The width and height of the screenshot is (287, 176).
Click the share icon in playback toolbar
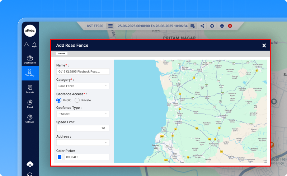[x=202, y=26]
